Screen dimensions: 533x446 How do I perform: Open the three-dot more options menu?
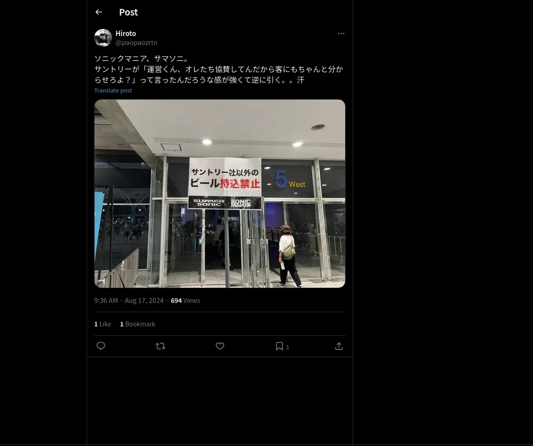pos(341,33)
